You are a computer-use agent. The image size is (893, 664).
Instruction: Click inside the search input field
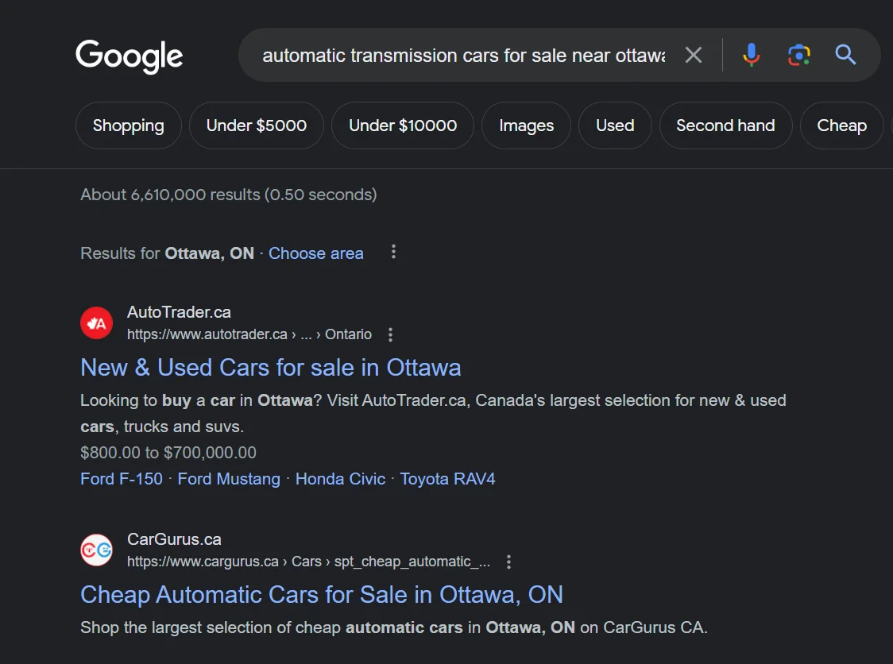pyautogui.click(x=461, y=55)
